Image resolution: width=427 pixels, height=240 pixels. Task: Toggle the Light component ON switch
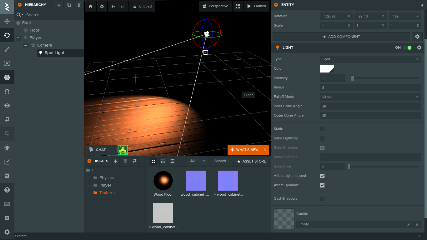pos(407,48)
